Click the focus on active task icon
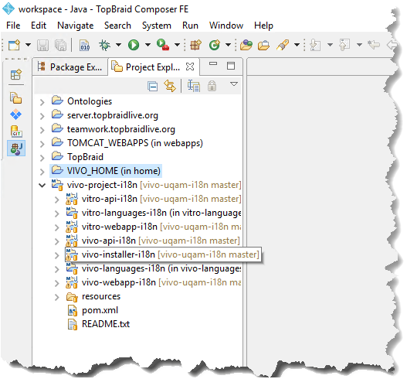The image size is (407, 379). coord(194,86)
